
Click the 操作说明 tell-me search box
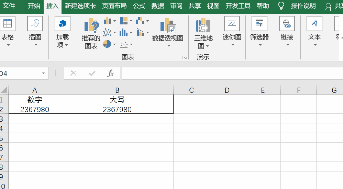303,6
